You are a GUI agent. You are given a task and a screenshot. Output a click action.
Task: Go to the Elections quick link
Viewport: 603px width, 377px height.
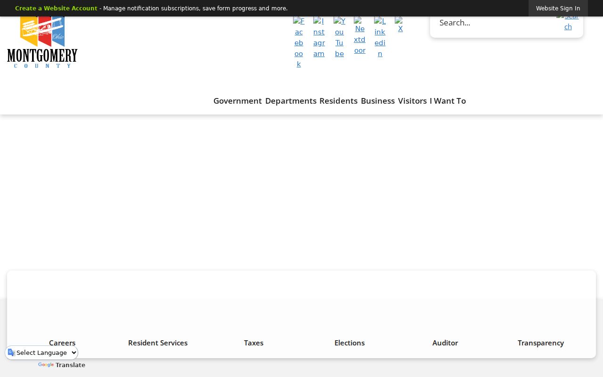tap(350, 343)
